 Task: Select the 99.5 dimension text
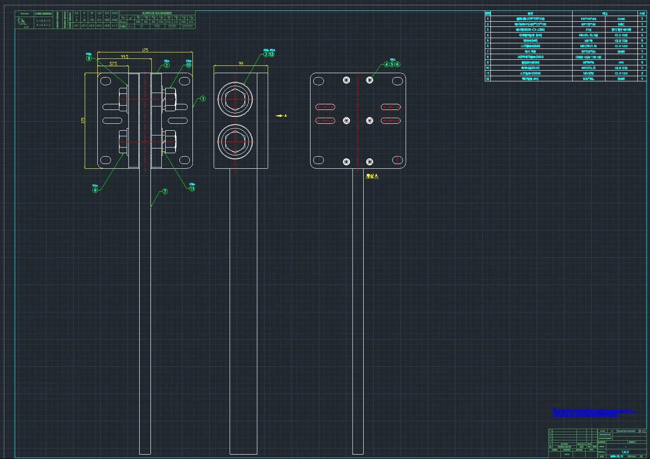point(124,57)
